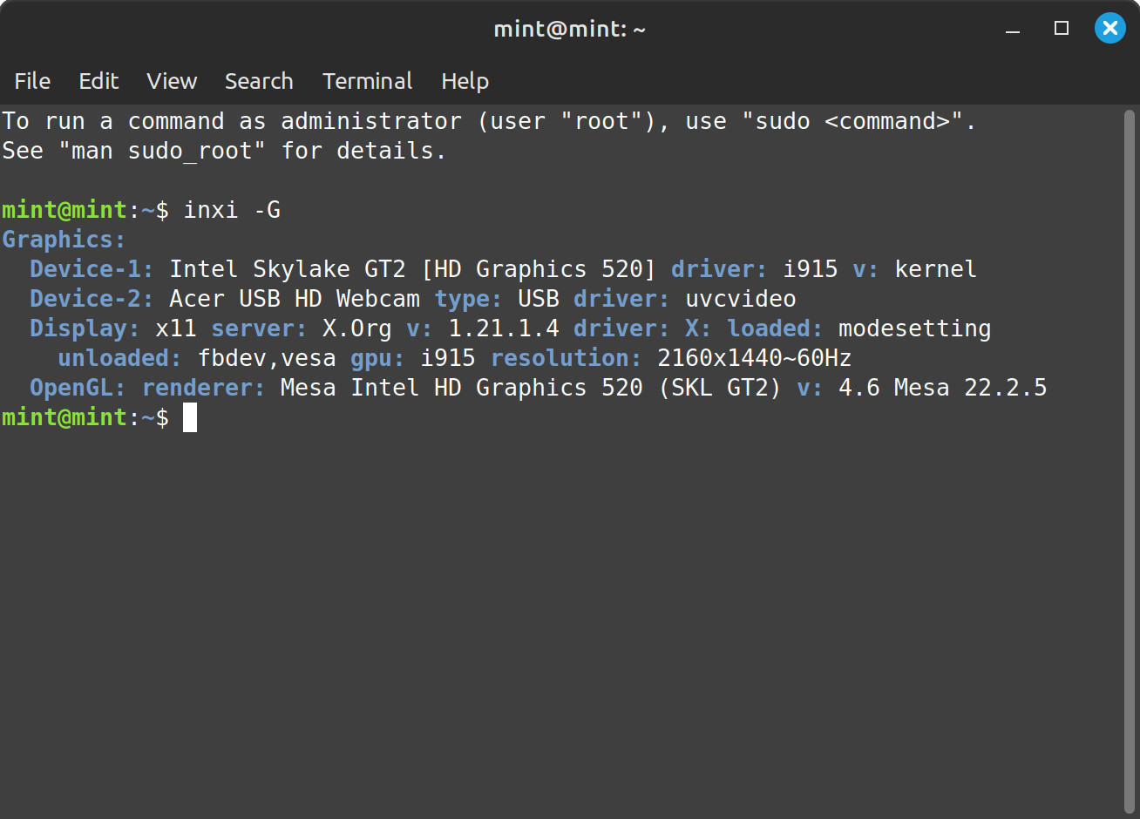
Task: Maximize the terminal window
Action: (x=1062, y=29)
